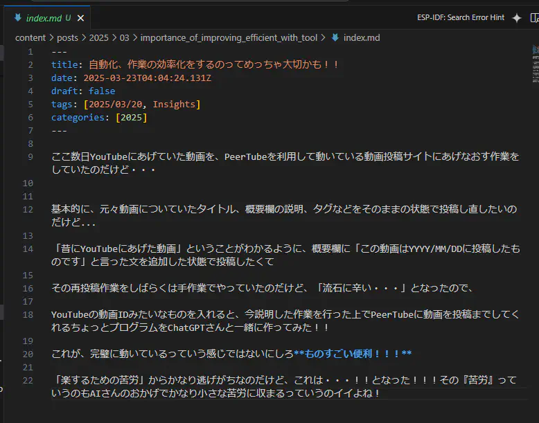Click the file icon in breadcrumb before index.md
The width and height of the screenshot is (539, 423).
tap(335, 38)
